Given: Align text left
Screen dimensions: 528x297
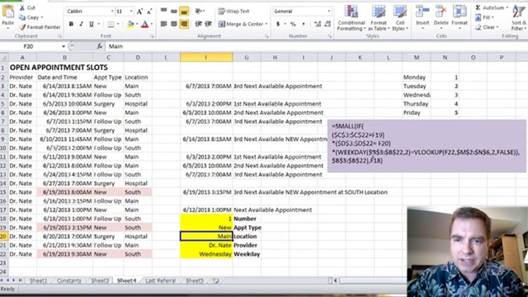Looking at the screenshot, I should pyautogui.click(x=164, y=24).
